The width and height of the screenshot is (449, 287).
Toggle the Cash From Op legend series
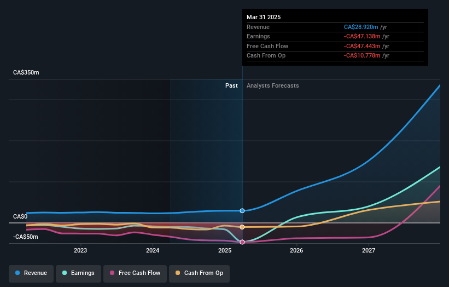click(199, 273)
